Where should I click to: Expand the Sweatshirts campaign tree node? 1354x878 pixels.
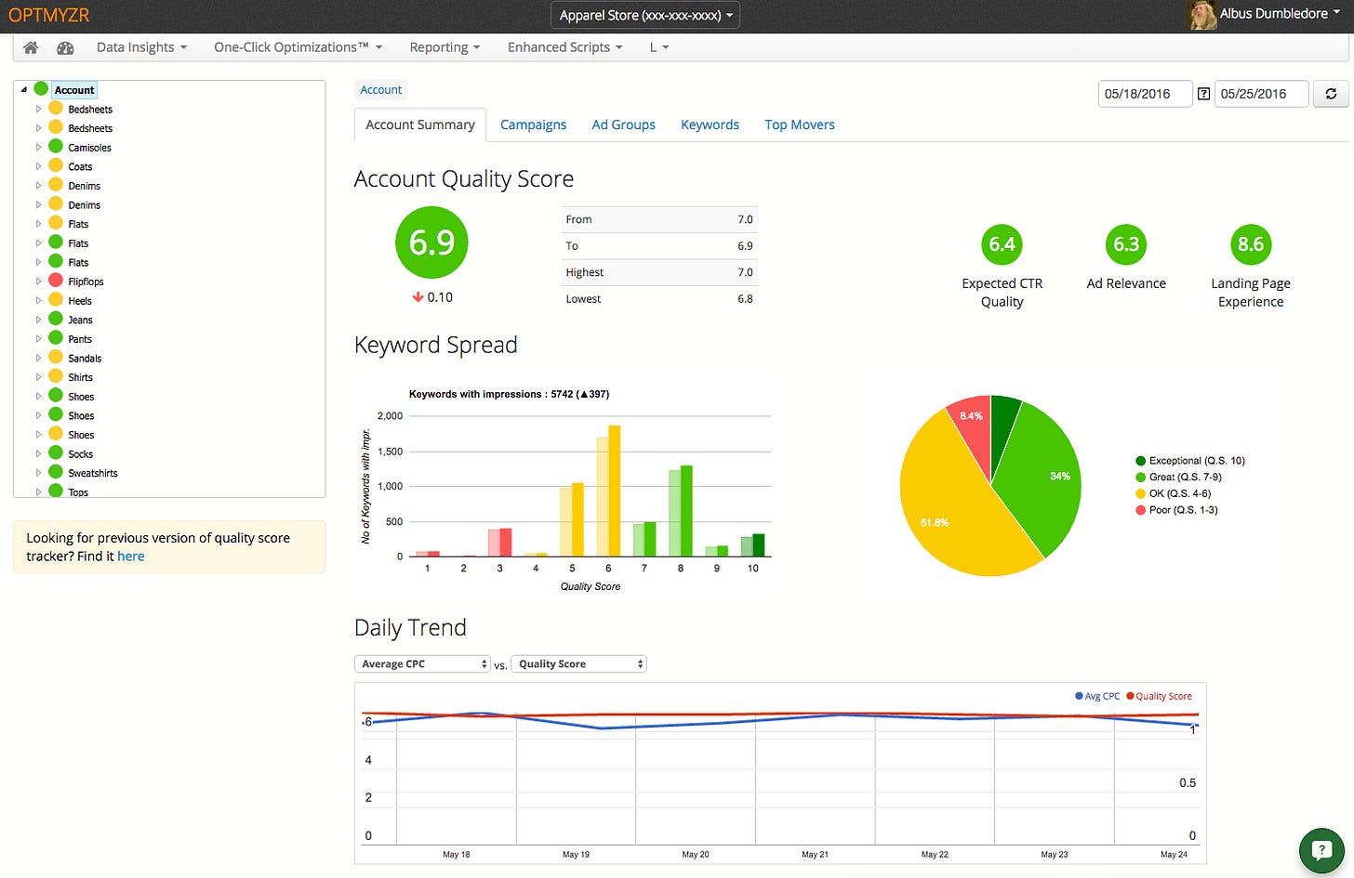tap(39, 473)
